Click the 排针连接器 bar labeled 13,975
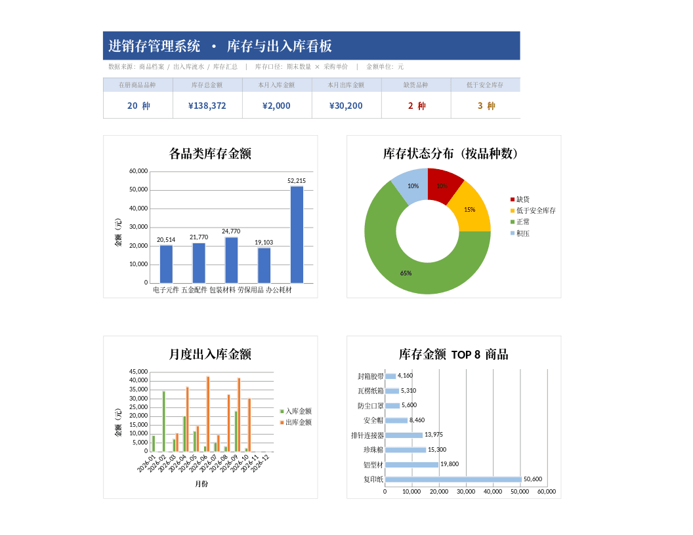693x535 pixels. coord(404,435)
